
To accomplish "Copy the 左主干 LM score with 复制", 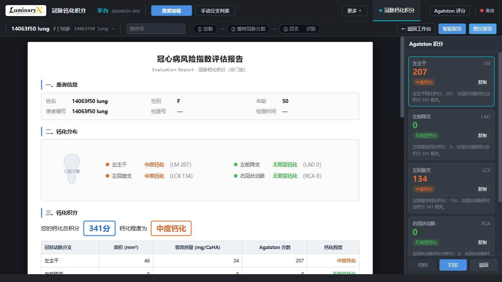I will pyautogui.click(x=482, y=82).
